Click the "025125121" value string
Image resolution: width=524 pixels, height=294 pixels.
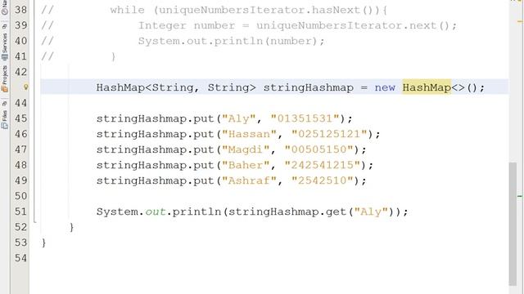click(x=329, y=134)
